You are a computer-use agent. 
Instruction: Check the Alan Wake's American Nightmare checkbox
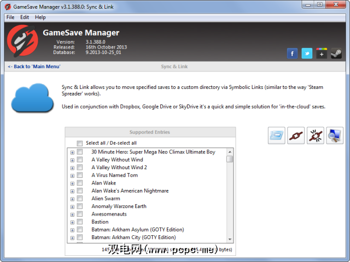coord(80,190)
